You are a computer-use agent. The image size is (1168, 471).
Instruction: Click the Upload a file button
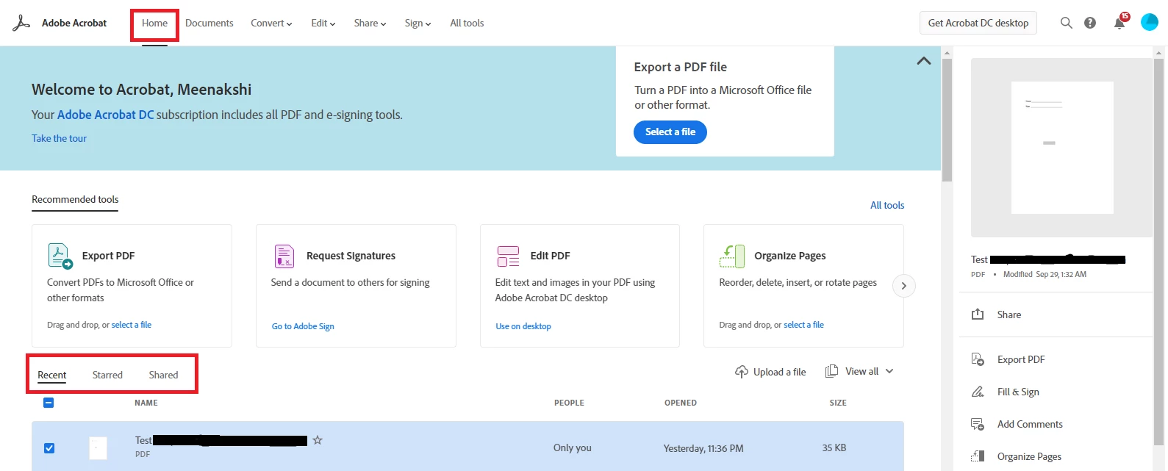770,372
